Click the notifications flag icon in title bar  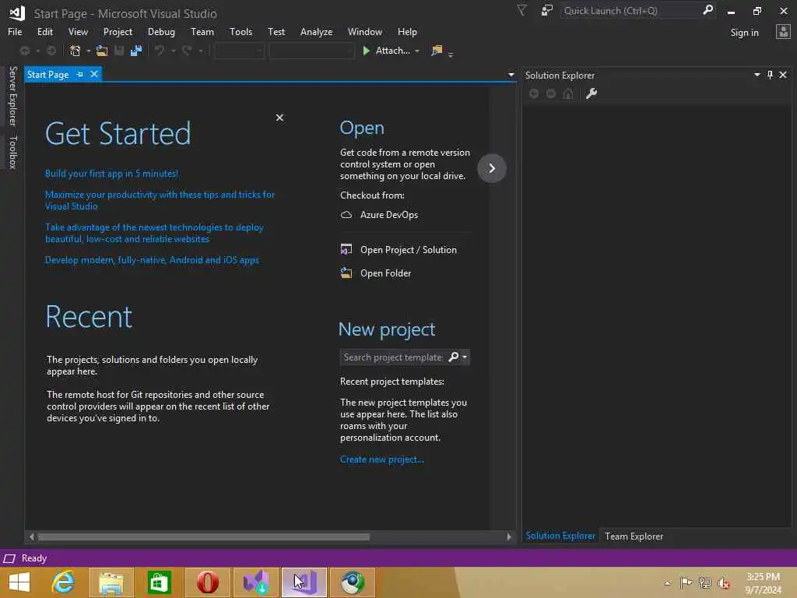coord(522,10)
